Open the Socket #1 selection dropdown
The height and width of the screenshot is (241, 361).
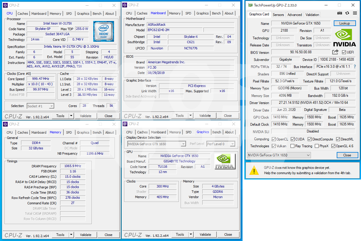coord(40,106)
